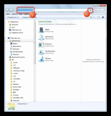Select Загрузки under Библиотеки in tree

16,49
